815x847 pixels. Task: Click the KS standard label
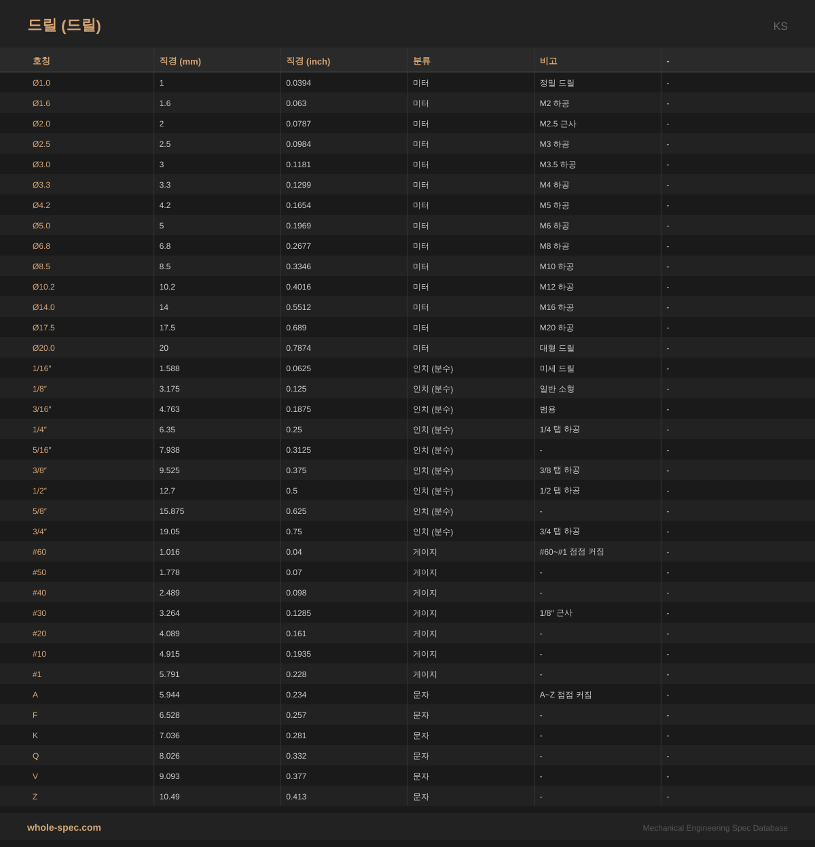tap(780, 27)
